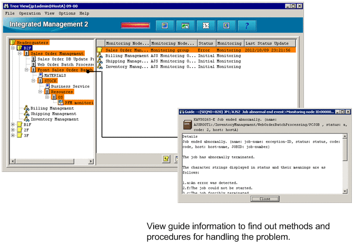
Task: Open the Operation menu
Action: [x=29, y=13]
